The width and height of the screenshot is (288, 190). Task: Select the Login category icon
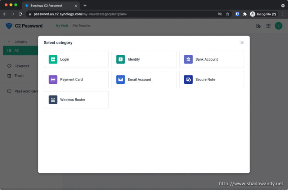coord(53,59)
